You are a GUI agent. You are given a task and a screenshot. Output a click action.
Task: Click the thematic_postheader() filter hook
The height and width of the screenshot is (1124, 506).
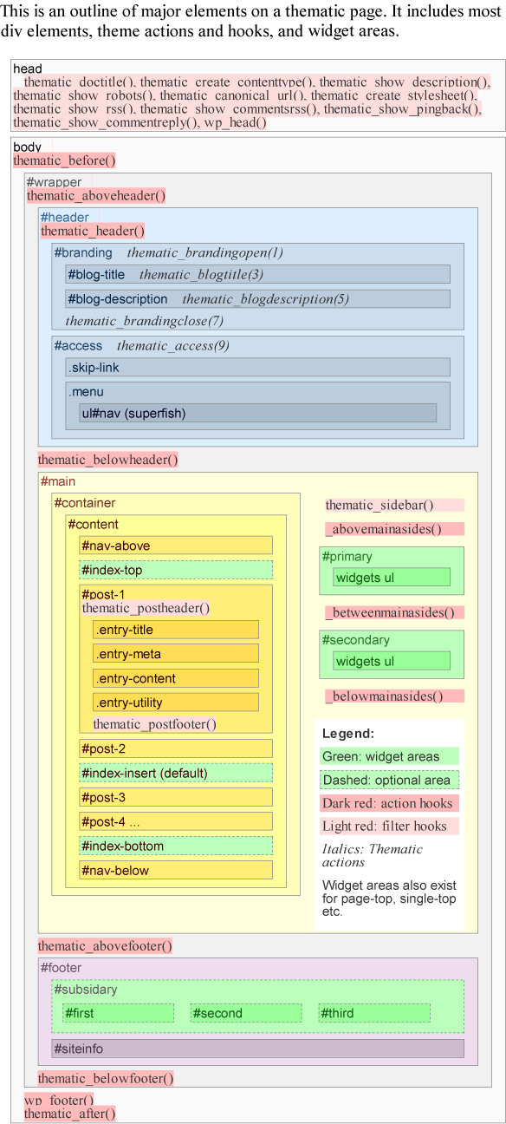pyautogui.click(x=146, y=608)
